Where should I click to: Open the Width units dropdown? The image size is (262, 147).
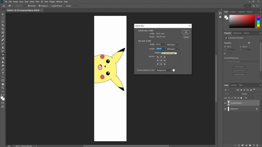pyautogui.click(x=172, y=45)
